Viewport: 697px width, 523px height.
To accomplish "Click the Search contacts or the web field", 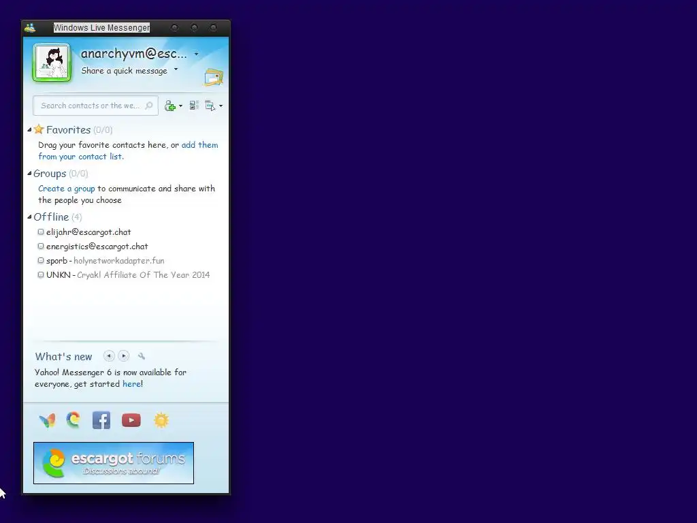I will (x=95, y=106).
